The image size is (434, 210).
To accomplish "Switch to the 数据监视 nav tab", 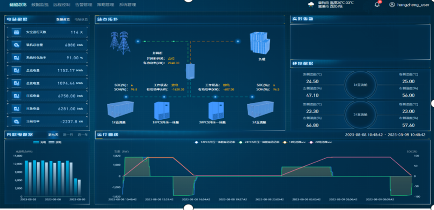I will (x=39, y=4).
